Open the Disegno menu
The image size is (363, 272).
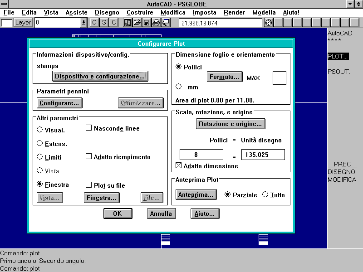click(x=107, y=13)
